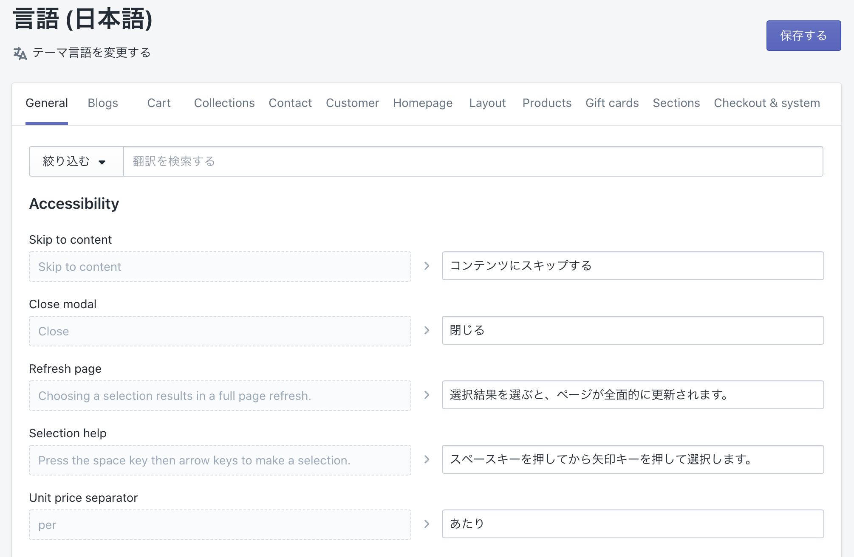Screen dimensions: 854x557
Task: Click the arrow beside Selection help field
Action: point(427,460)
